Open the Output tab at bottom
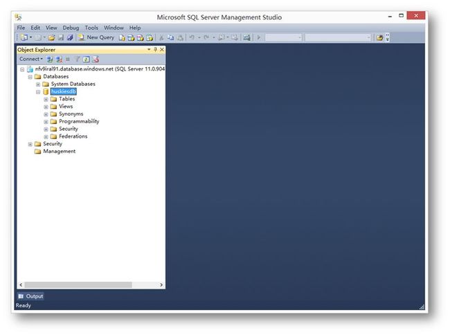Viewport: 450px width, 335px height. coord(30,296)
